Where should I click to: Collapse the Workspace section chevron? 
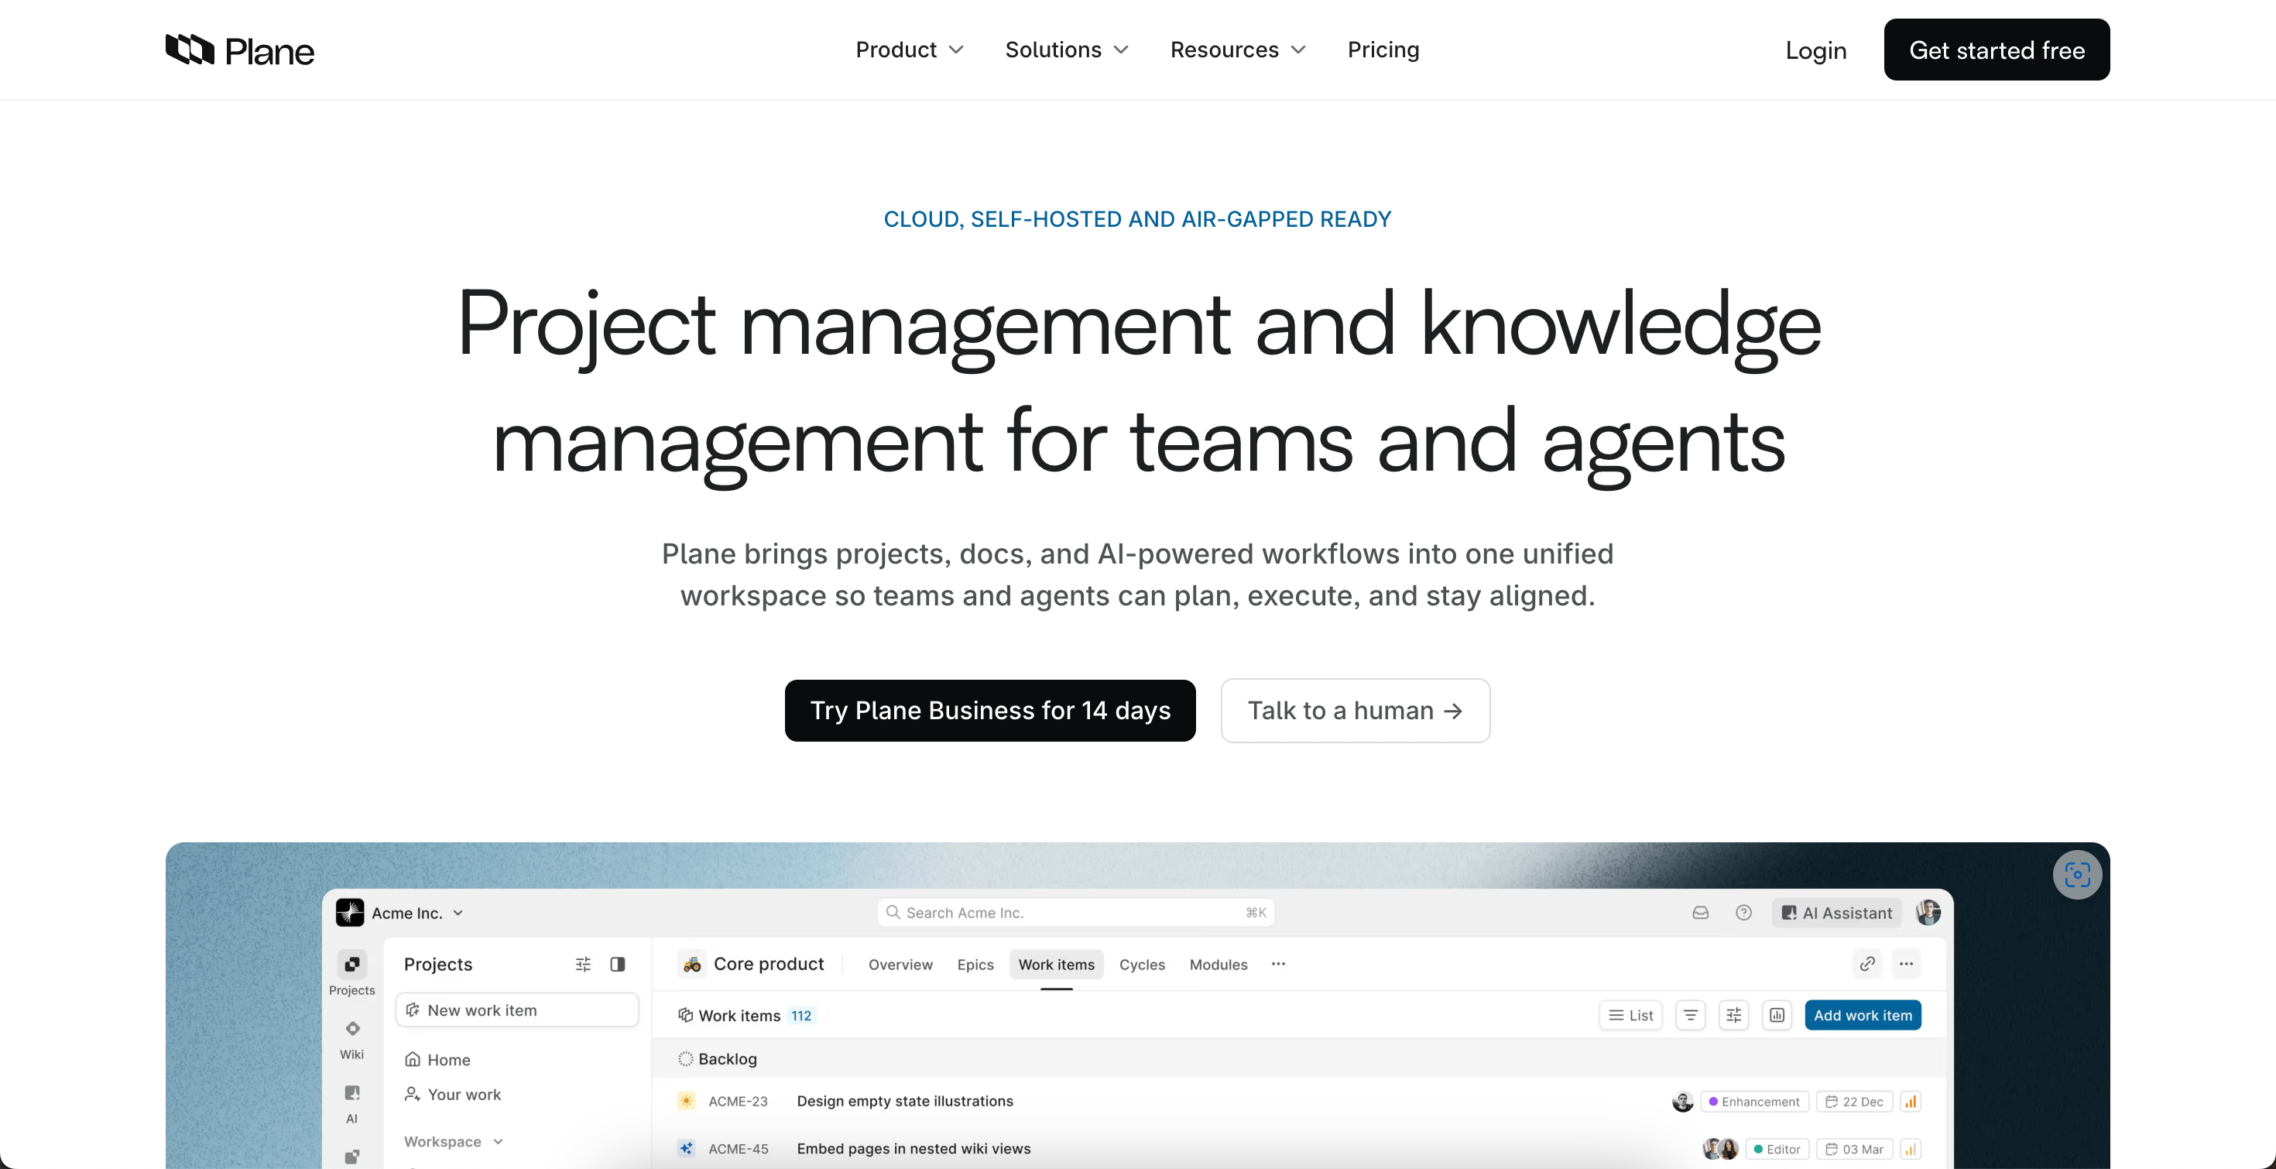[x=499, y=1142]
